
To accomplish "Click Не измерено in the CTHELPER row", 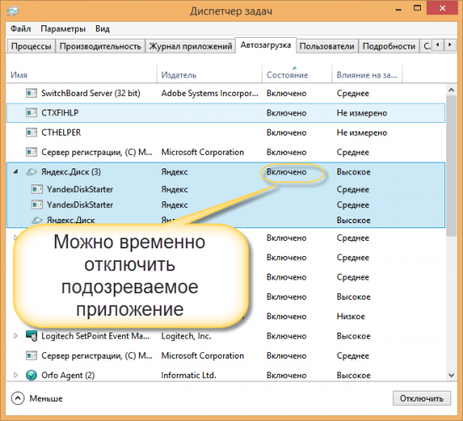I will click(x=362, y=132).
